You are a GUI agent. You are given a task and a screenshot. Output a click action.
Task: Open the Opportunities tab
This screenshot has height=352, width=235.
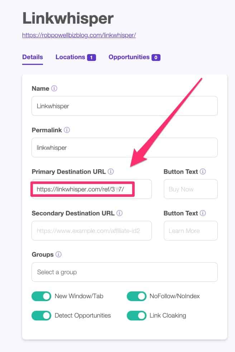tap(130, 57)
